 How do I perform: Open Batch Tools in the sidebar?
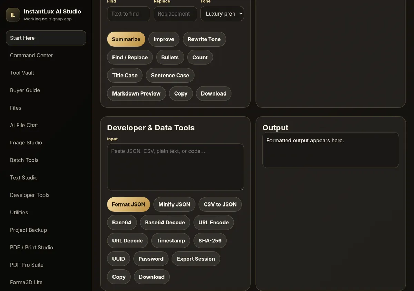pyautogui.click(x=46, y=160)
